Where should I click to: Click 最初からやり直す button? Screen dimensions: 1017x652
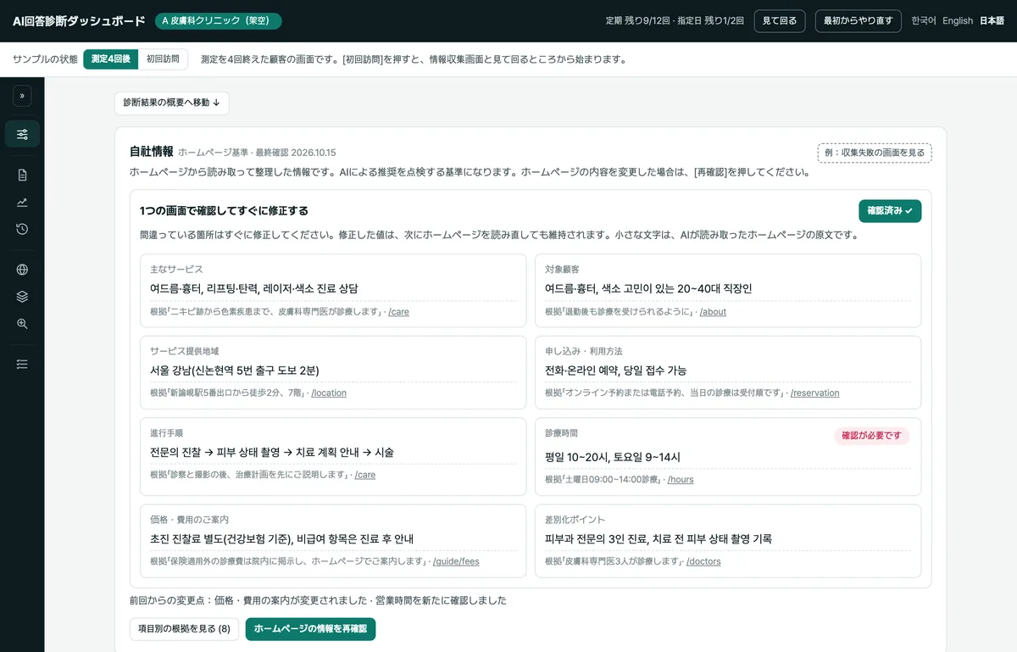858,21
